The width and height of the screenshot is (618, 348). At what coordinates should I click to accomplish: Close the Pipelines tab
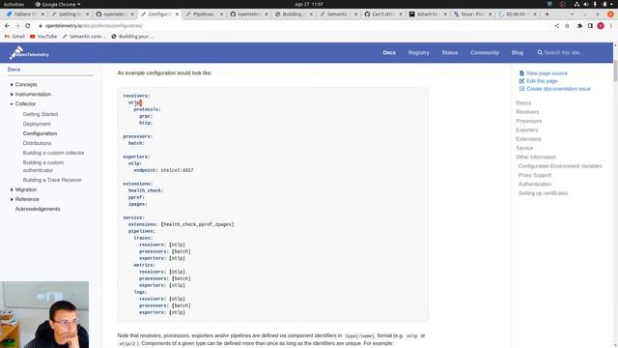click(221, 14)
